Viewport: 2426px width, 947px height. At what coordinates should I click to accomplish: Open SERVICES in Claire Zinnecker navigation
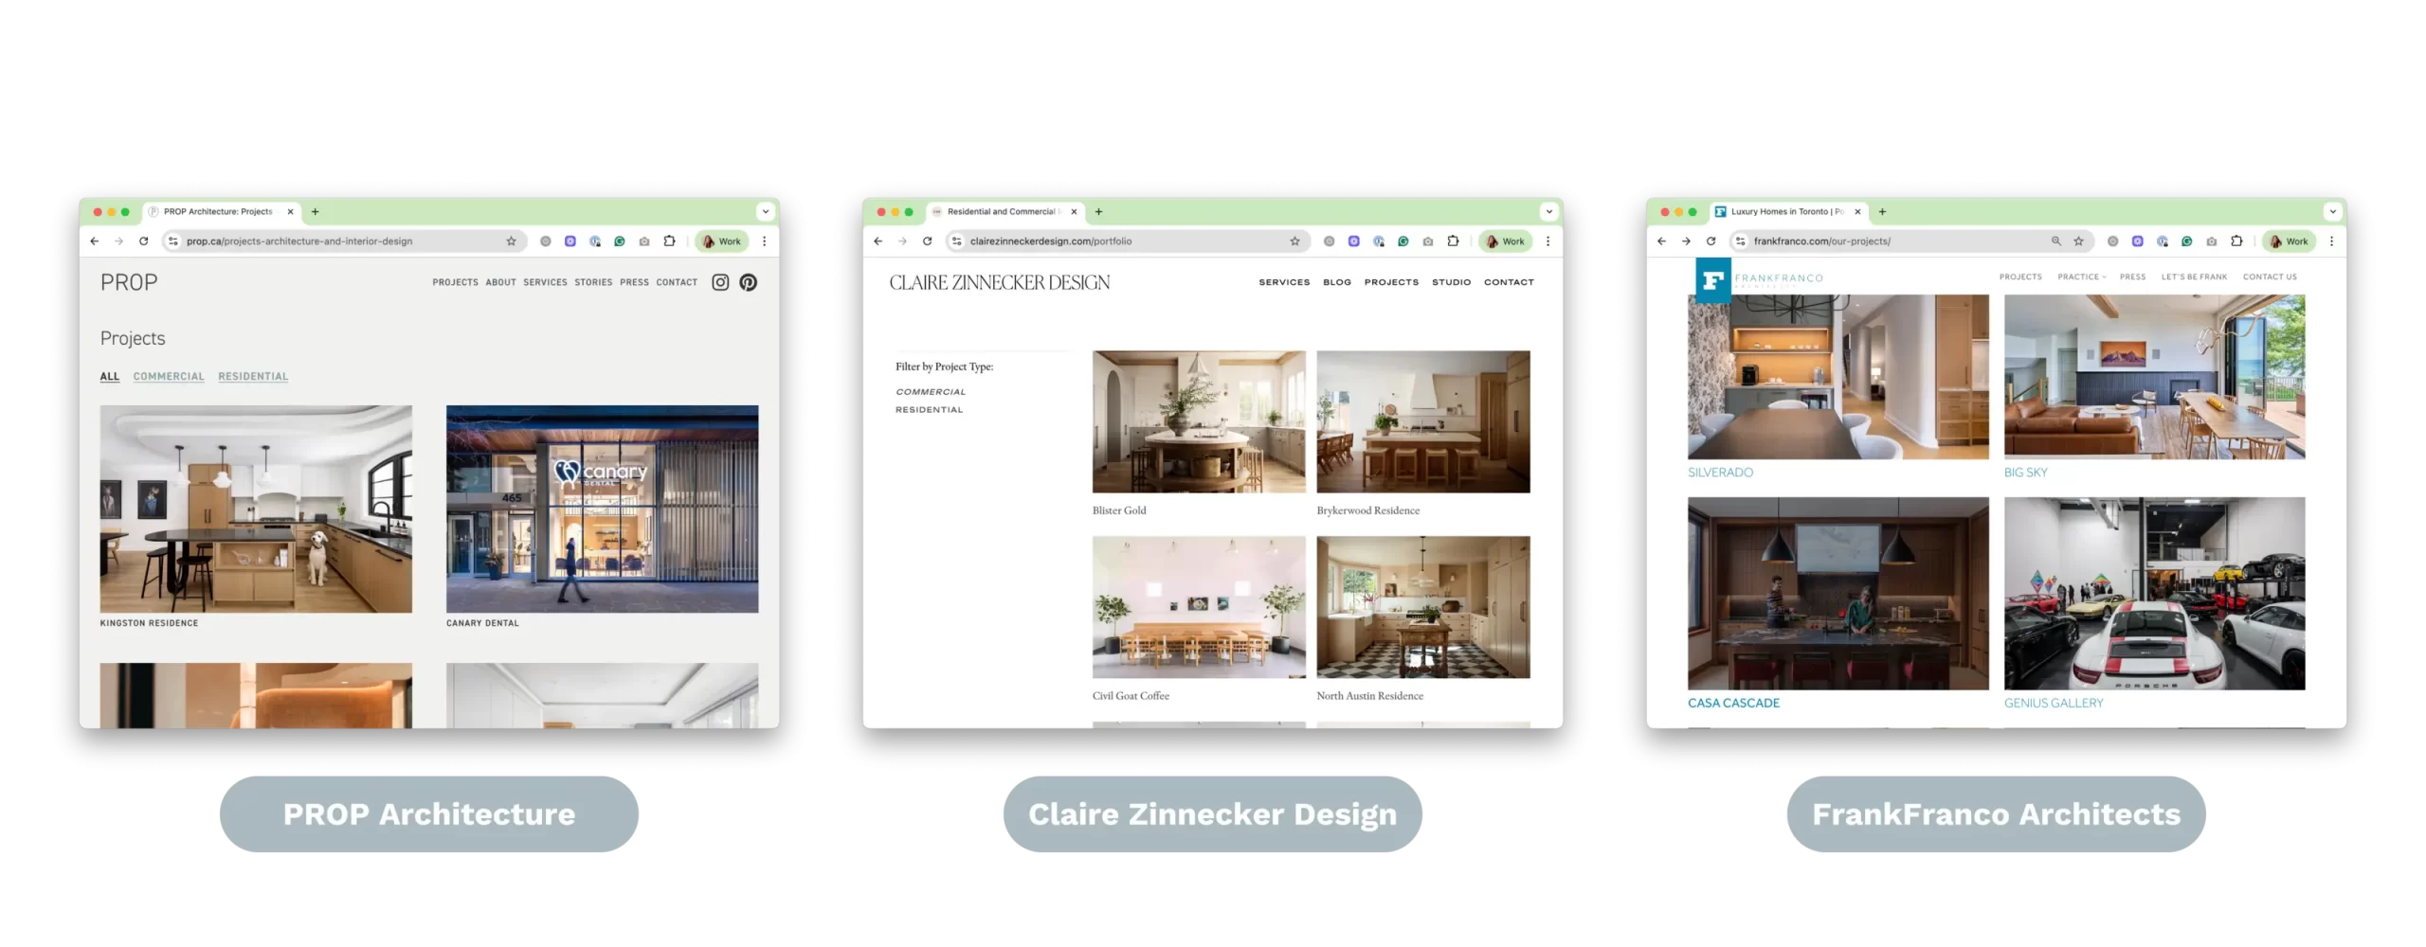tap(1284, 282)
